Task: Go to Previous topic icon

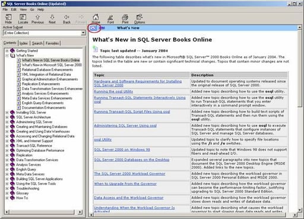Action: 37,17
